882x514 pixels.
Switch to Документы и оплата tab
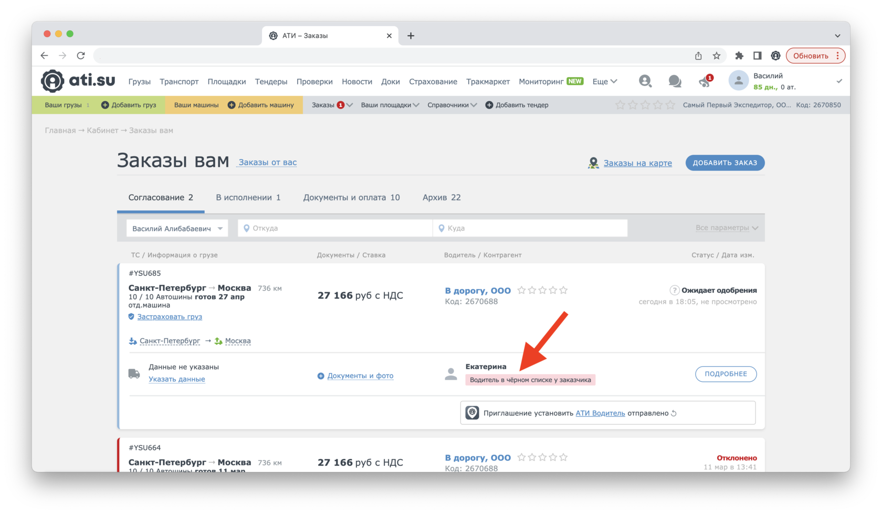(x=352, y=198)
